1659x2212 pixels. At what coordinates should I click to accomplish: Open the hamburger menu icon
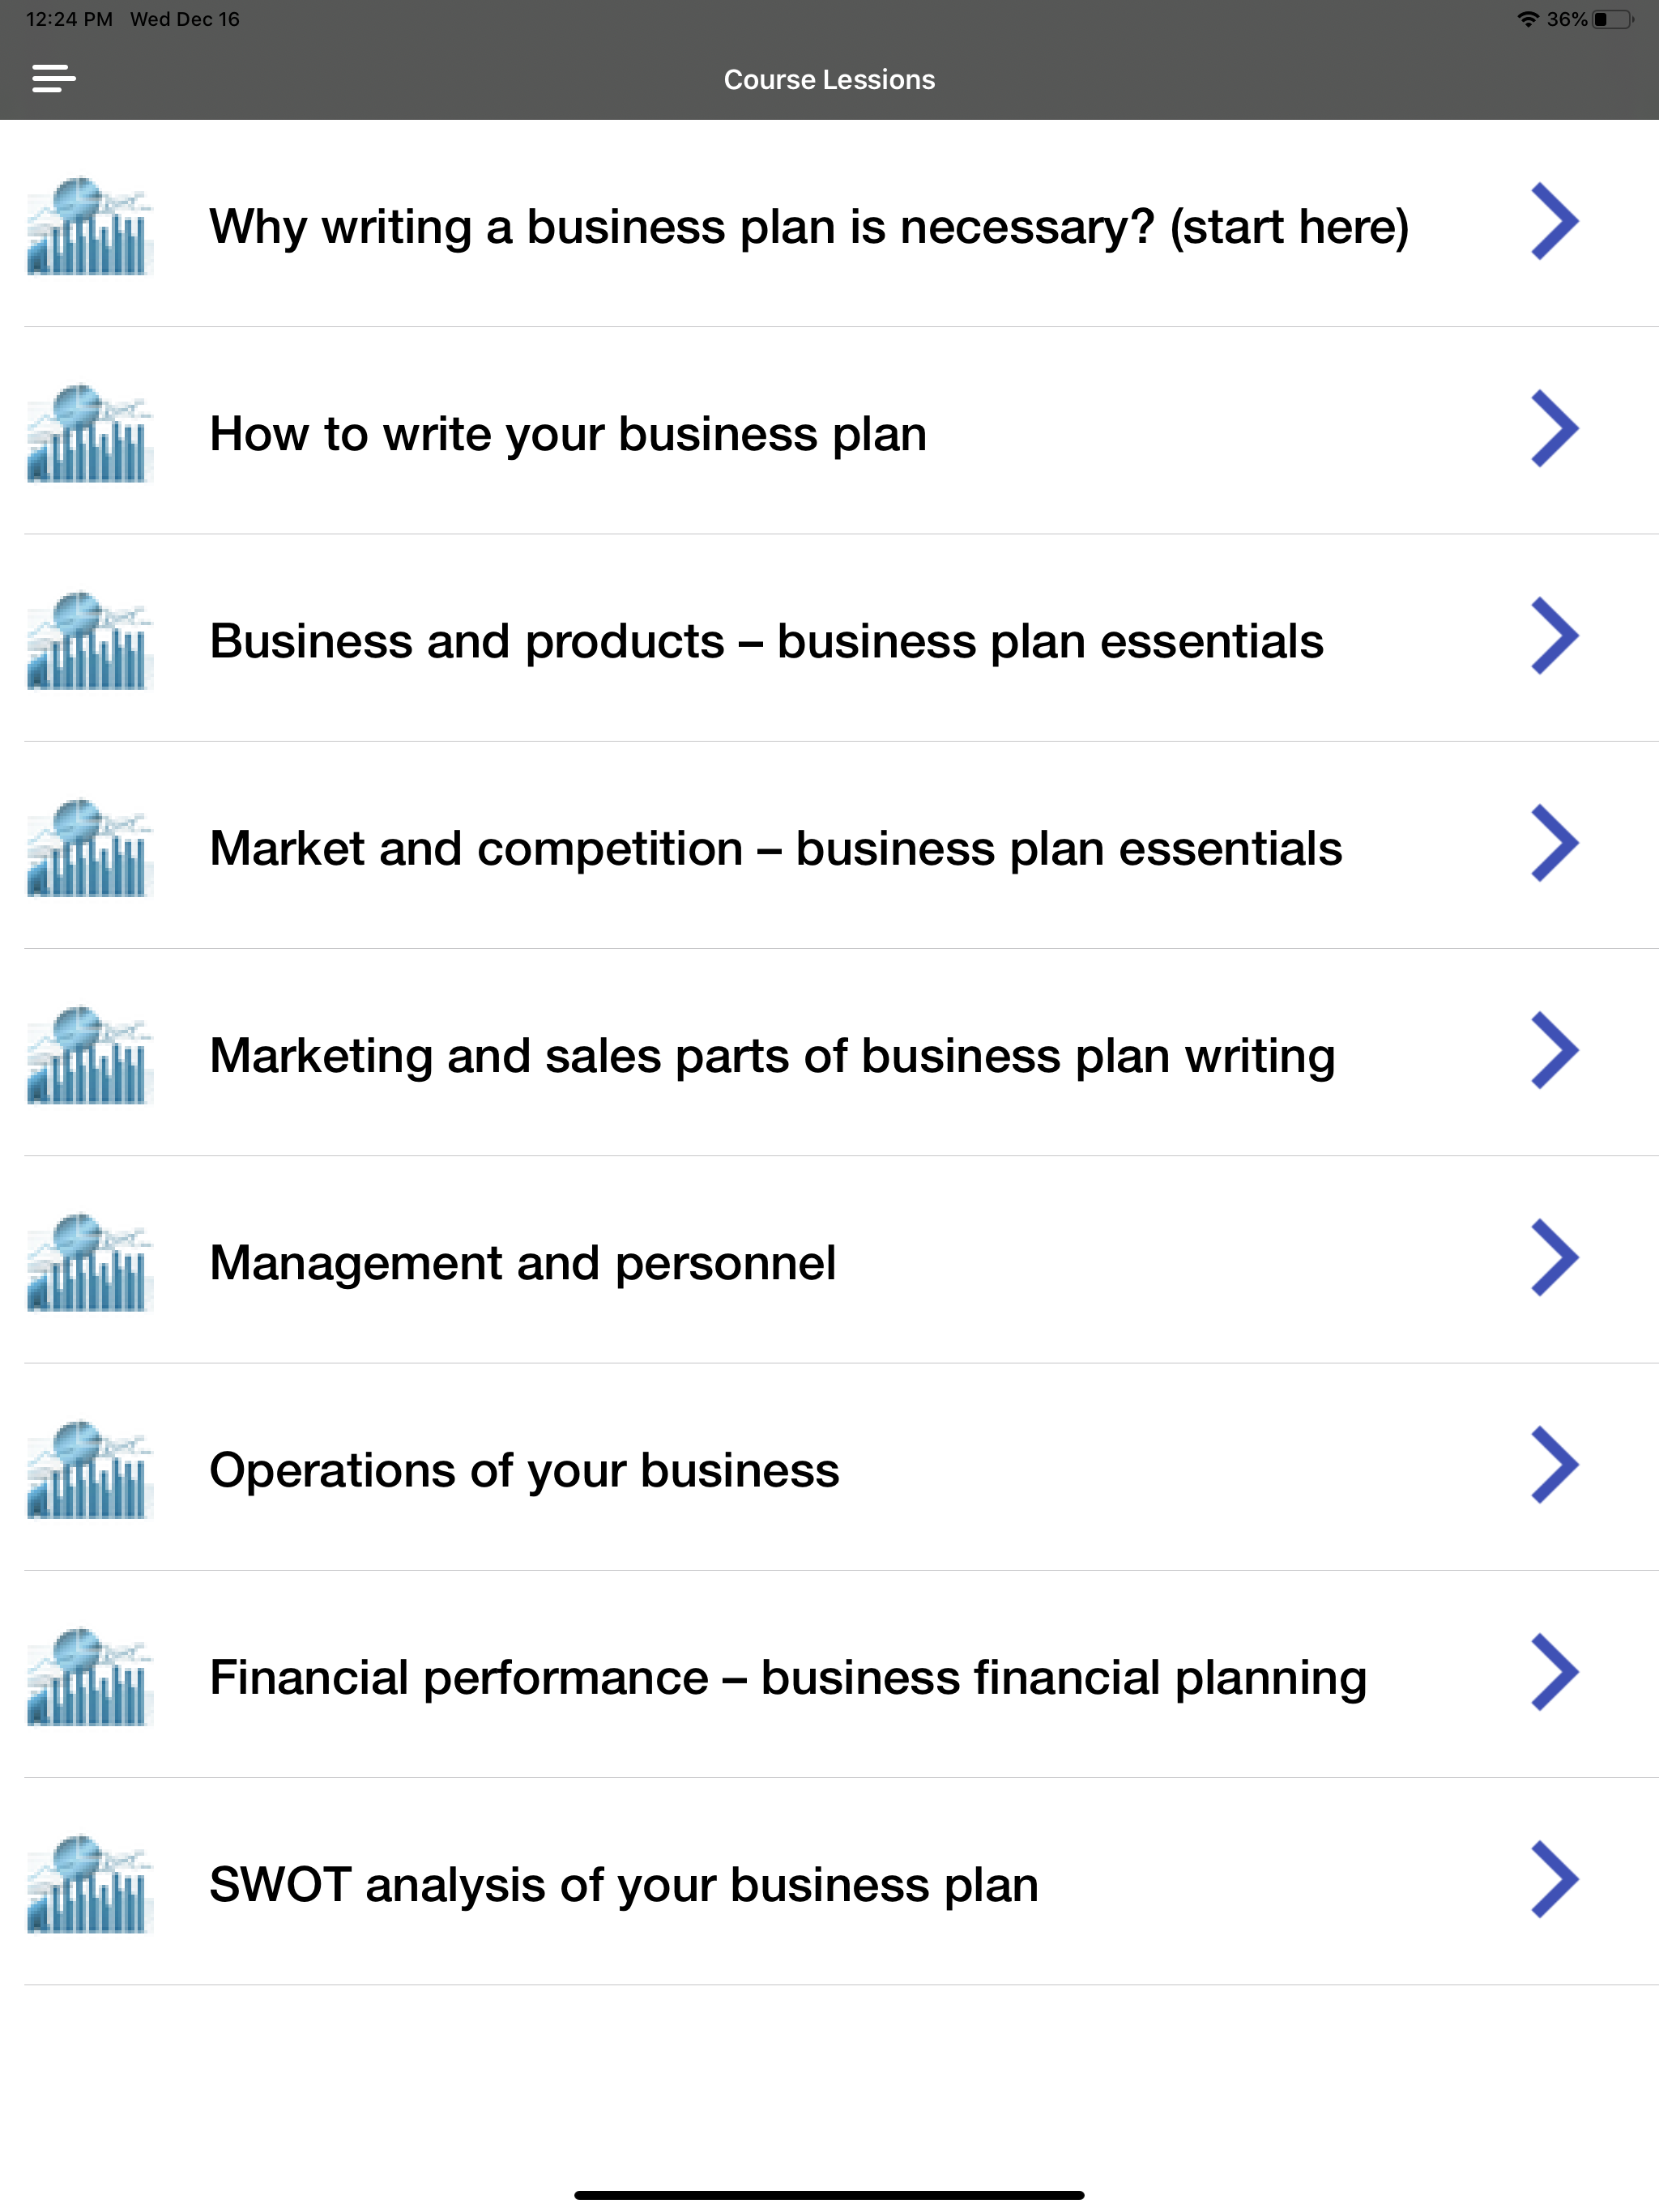click(54, 78)
